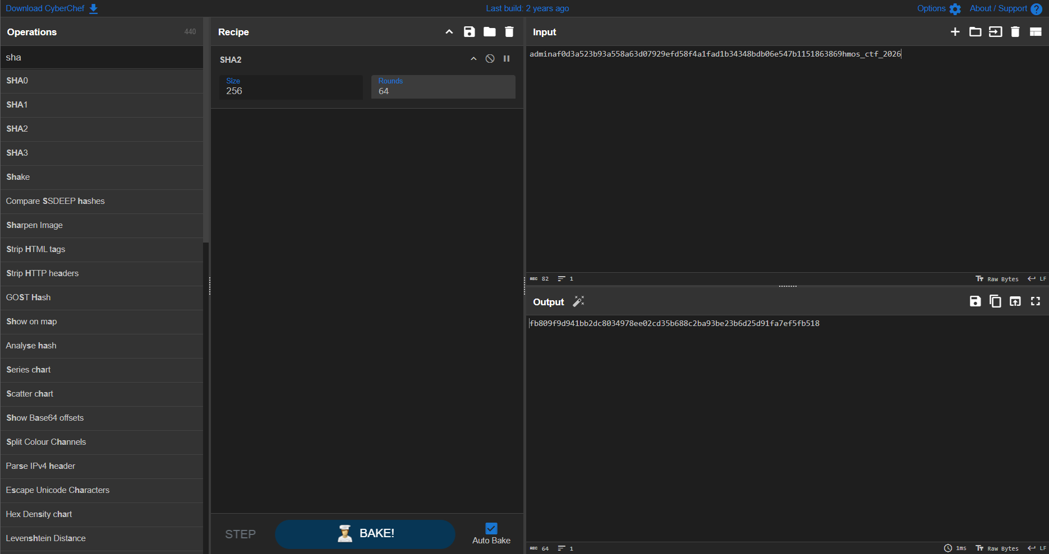The width and height of the screenshot is (1049, 554).
Task: Maximise the output pane
Action: (x=1036, y=301)
